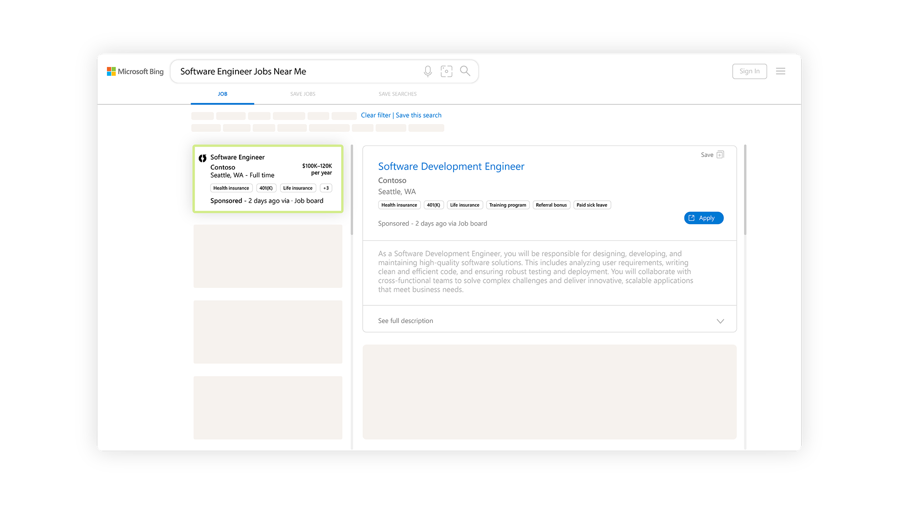Open the hamburger menu icon

coord(780,71)
